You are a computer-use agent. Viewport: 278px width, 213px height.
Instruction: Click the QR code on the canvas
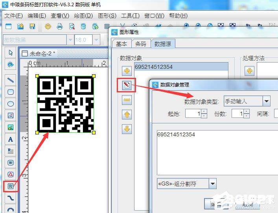click(x=65, y=105)
